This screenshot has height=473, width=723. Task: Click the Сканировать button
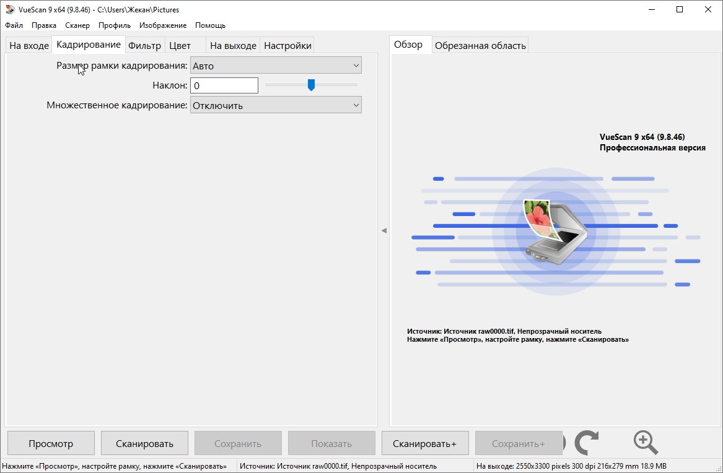144,443
